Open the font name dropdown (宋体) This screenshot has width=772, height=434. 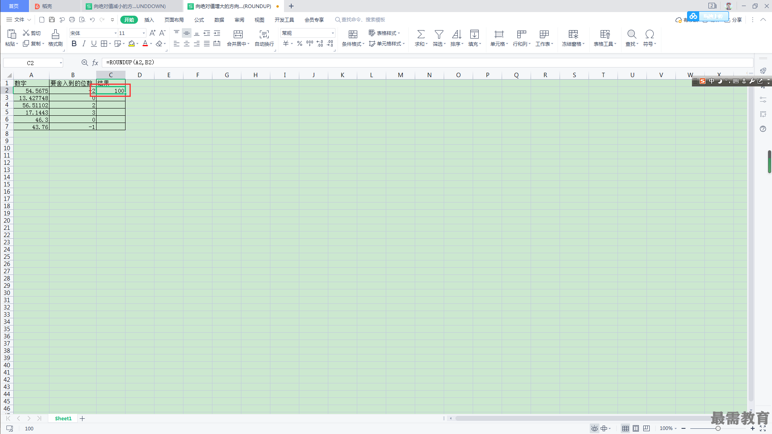115,33
